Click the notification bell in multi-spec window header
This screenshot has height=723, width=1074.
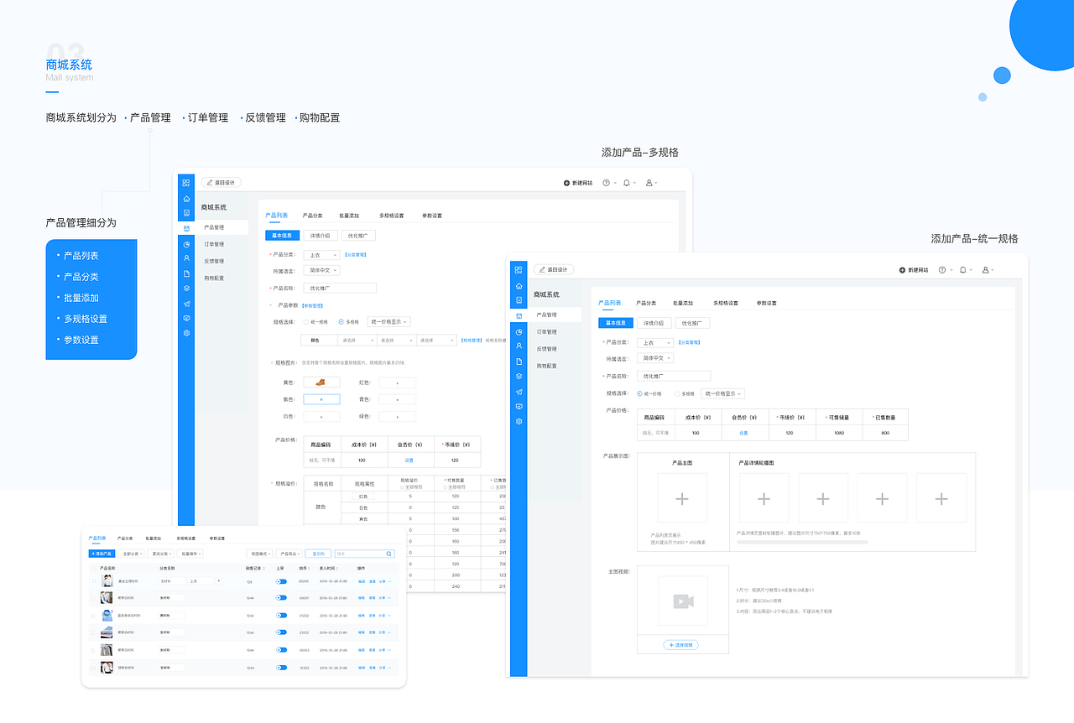(x=627, y=182)
